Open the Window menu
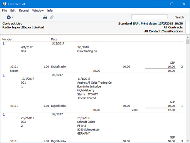The height and width of the screenshot is (143, 190). coord(38,11)
